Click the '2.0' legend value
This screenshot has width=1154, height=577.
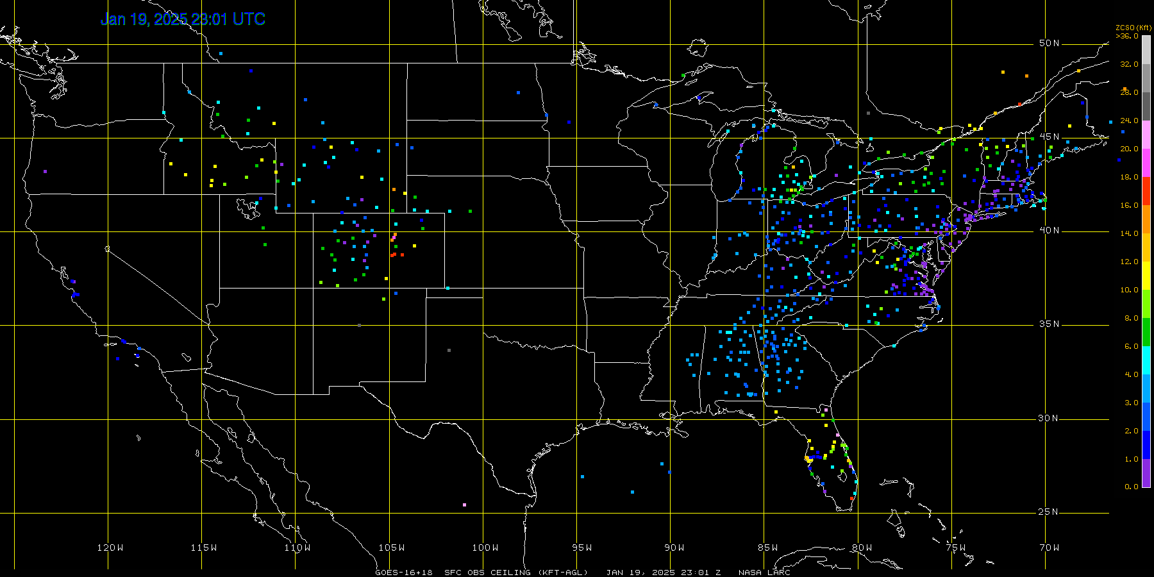coord(1132,431)
